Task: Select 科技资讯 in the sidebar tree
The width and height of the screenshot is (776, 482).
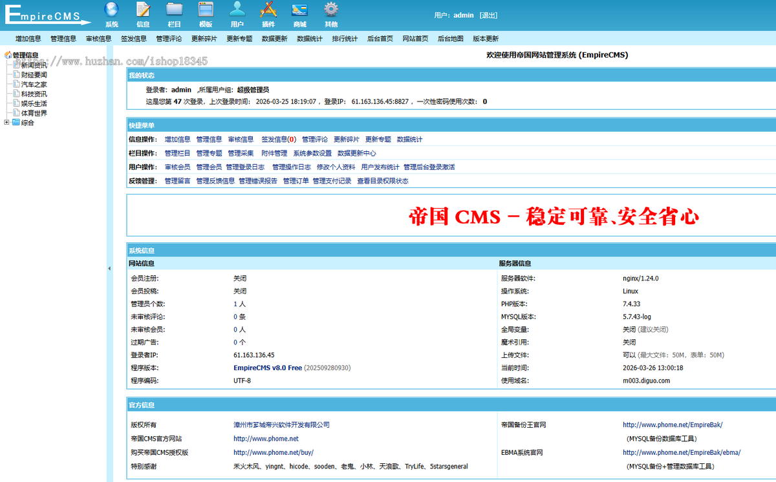Action: (x=34, y=94)
